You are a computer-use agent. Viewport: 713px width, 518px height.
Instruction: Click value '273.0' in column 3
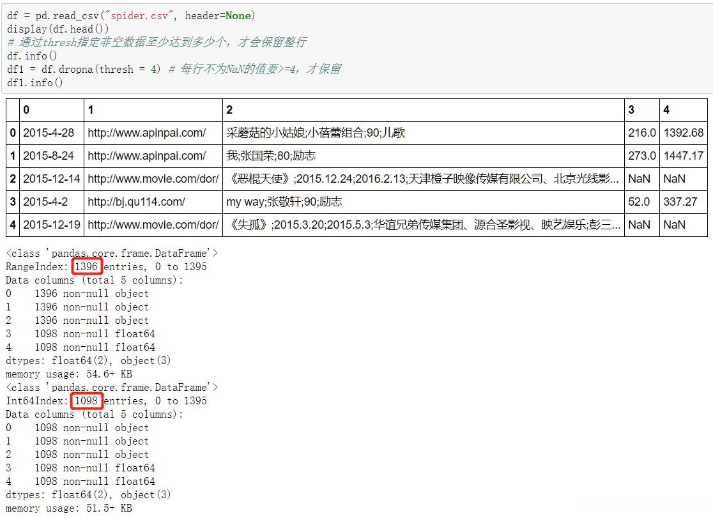click(x=641, y=156)
